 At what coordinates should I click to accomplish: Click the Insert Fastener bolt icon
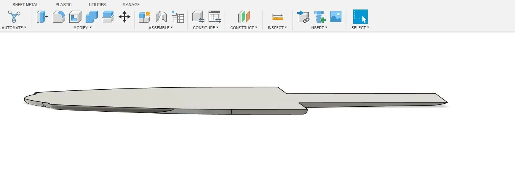[x=320, y=17]
